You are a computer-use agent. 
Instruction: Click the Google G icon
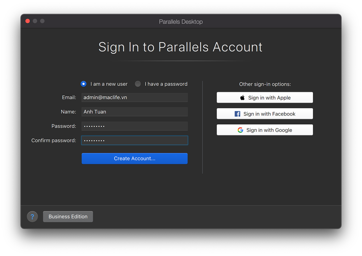(x=240, y=130)
